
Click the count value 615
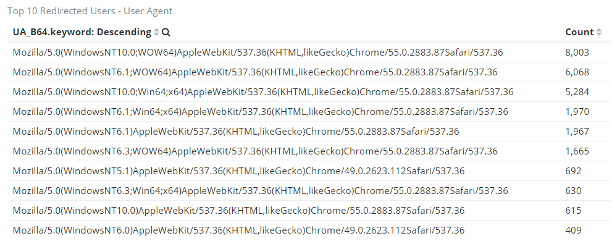coord(573,211)
